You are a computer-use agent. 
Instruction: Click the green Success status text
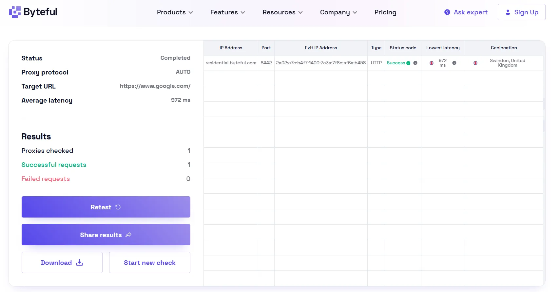coord(396,63)
